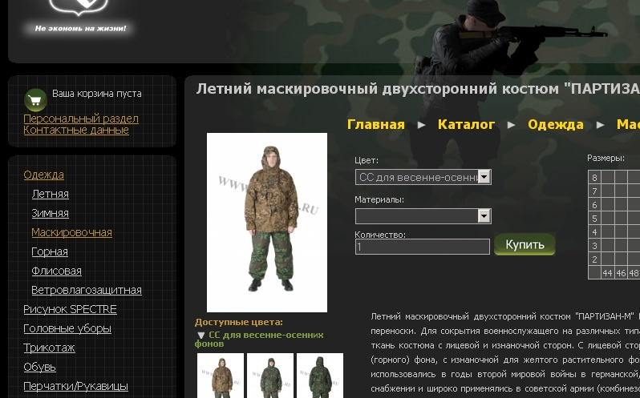Open Перчатки/Рукавицы category
The width and height of the screenshot is (640, 398).
76,386
